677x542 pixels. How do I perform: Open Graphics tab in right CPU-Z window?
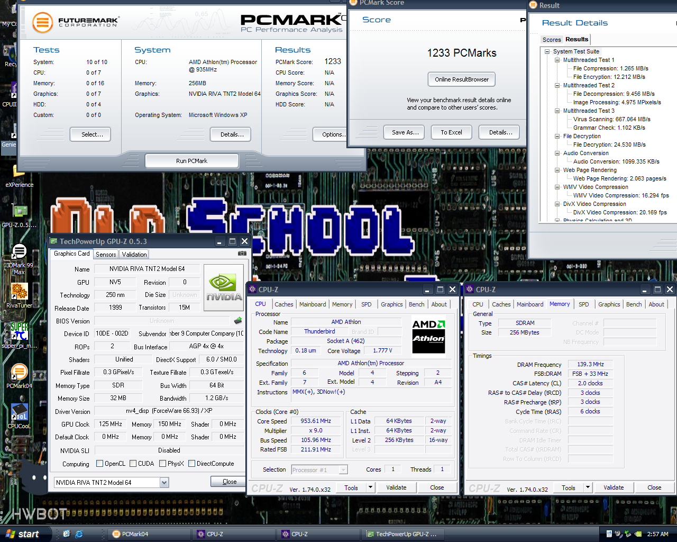(x=609, y=304)
